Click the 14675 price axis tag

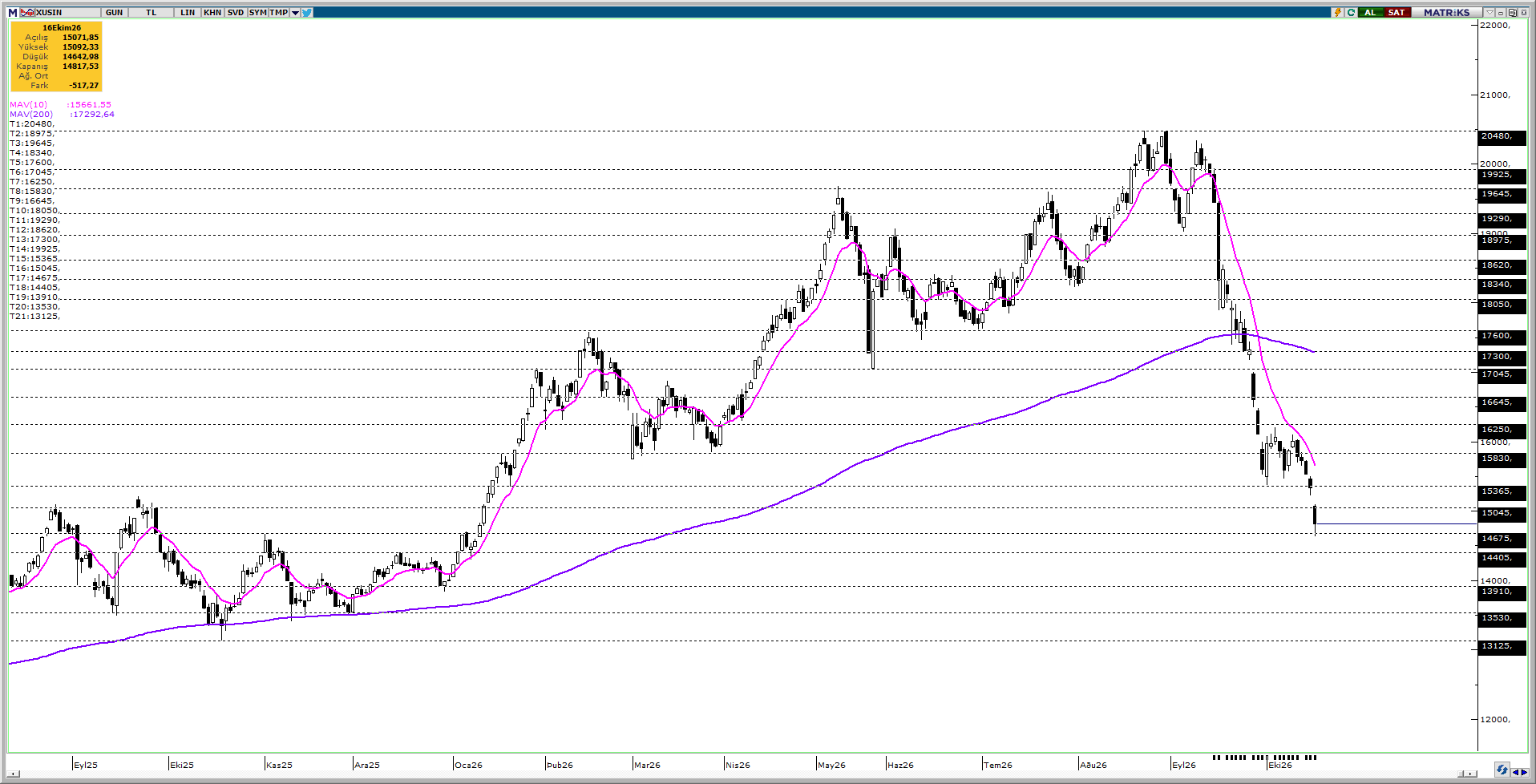point(1500,539)
